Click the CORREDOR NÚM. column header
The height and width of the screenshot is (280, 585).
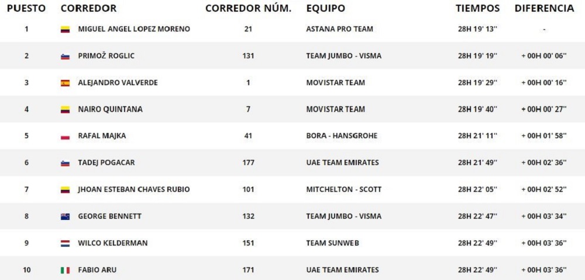coord(248,8)
